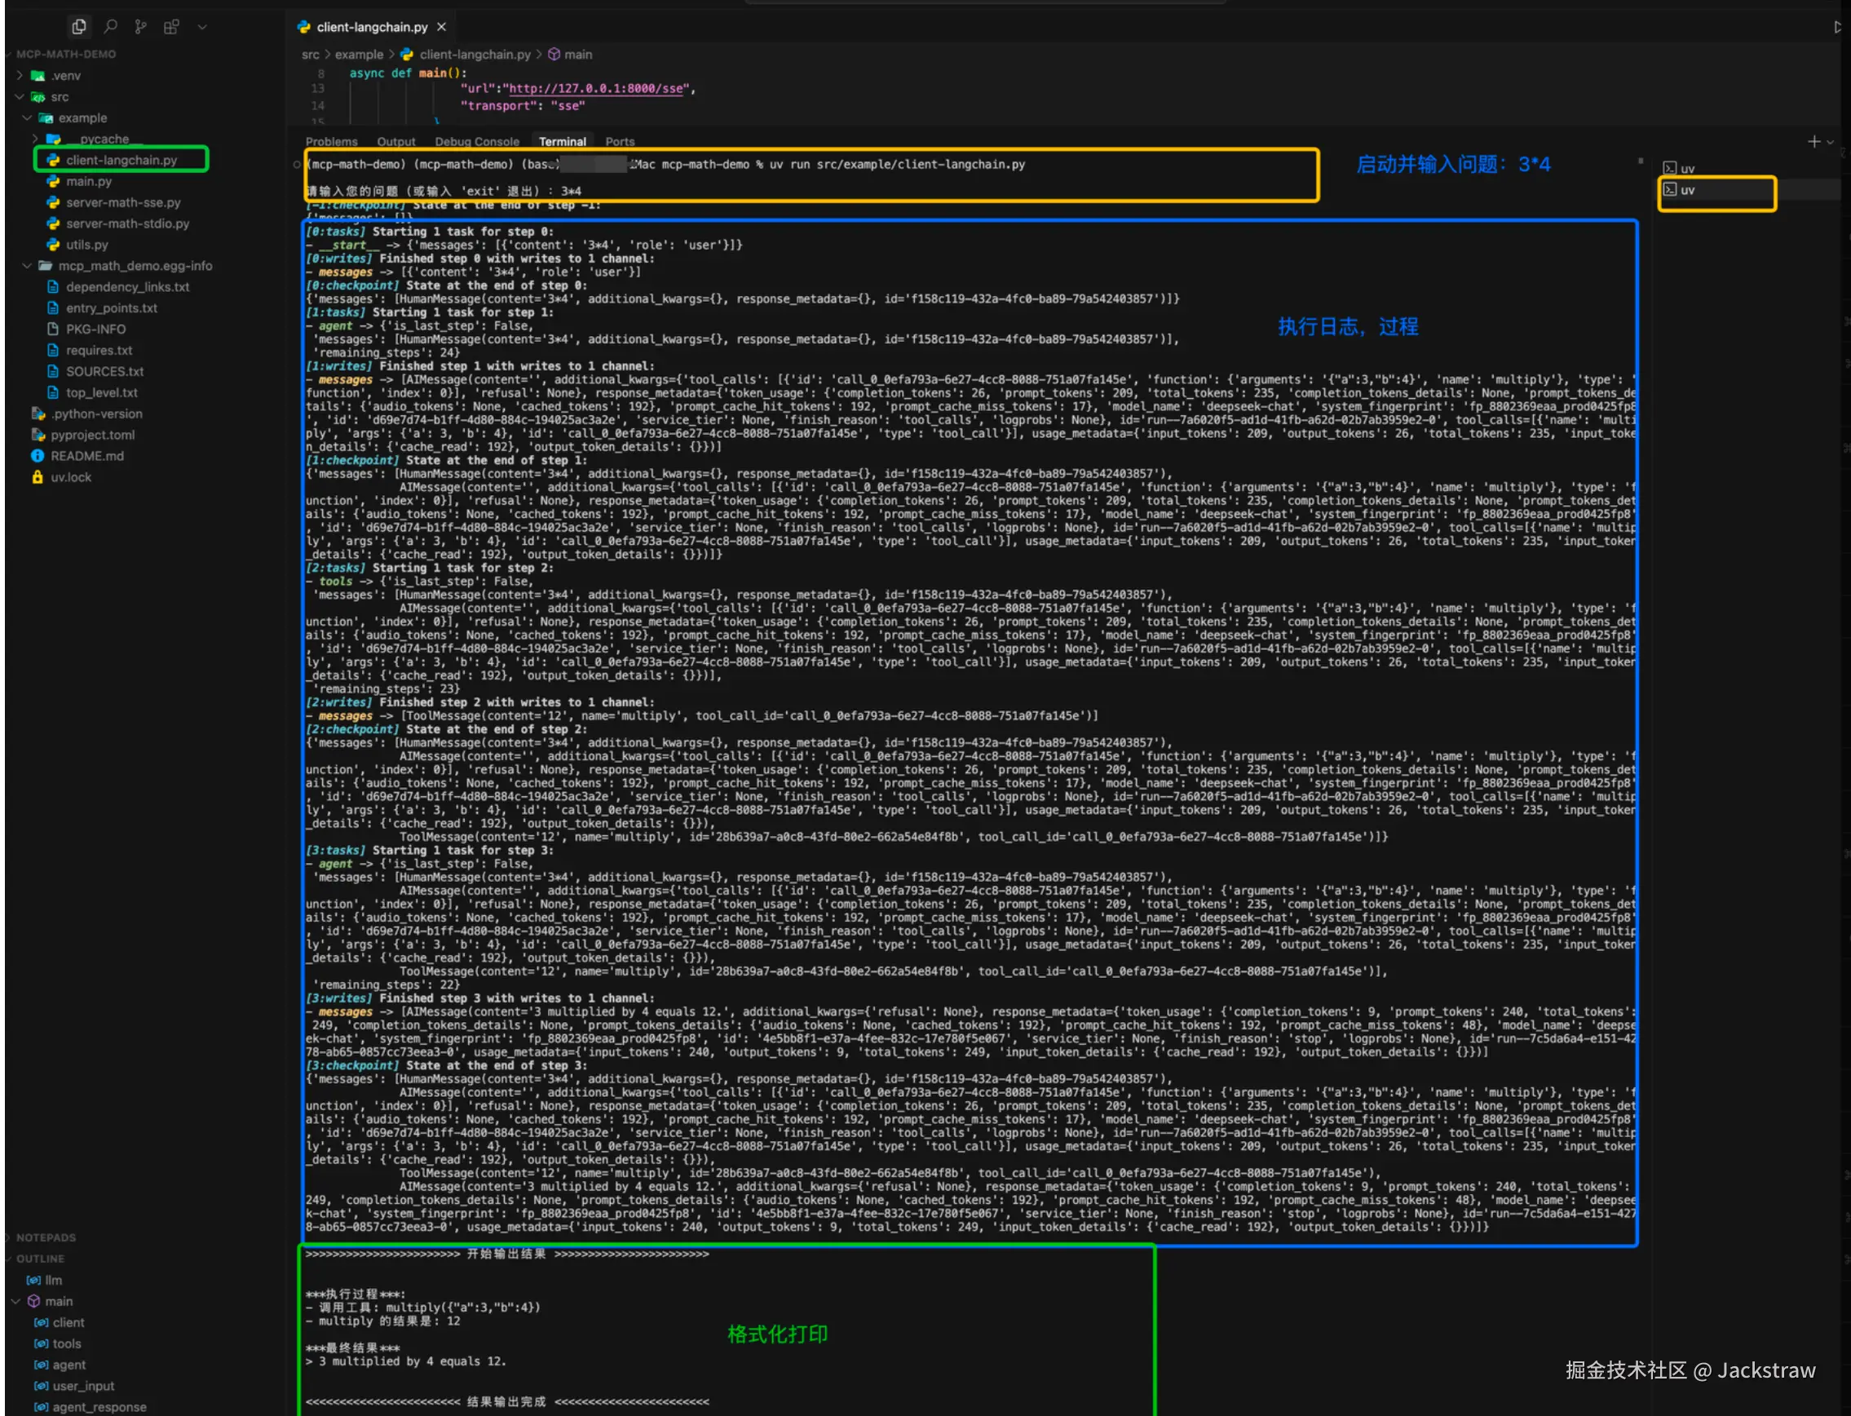Click the Python icon on the client-langchain.py tab
This screenshot has width=1851, height=1416.
304,26
